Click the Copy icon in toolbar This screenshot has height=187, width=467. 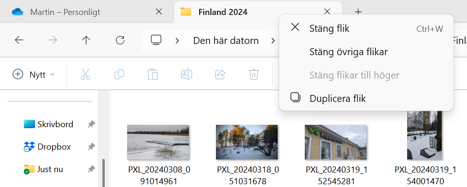(119, 74)
